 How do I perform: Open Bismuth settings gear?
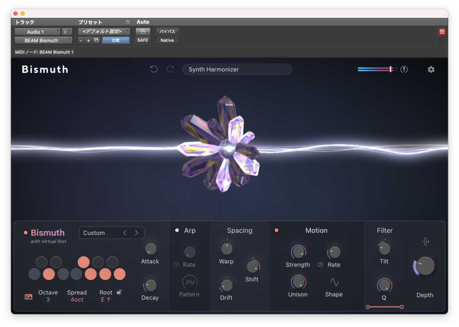point(431,69)
